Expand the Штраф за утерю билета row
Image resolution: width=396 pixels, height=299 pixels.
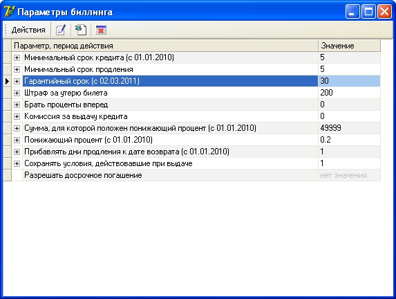pos(17,93)
